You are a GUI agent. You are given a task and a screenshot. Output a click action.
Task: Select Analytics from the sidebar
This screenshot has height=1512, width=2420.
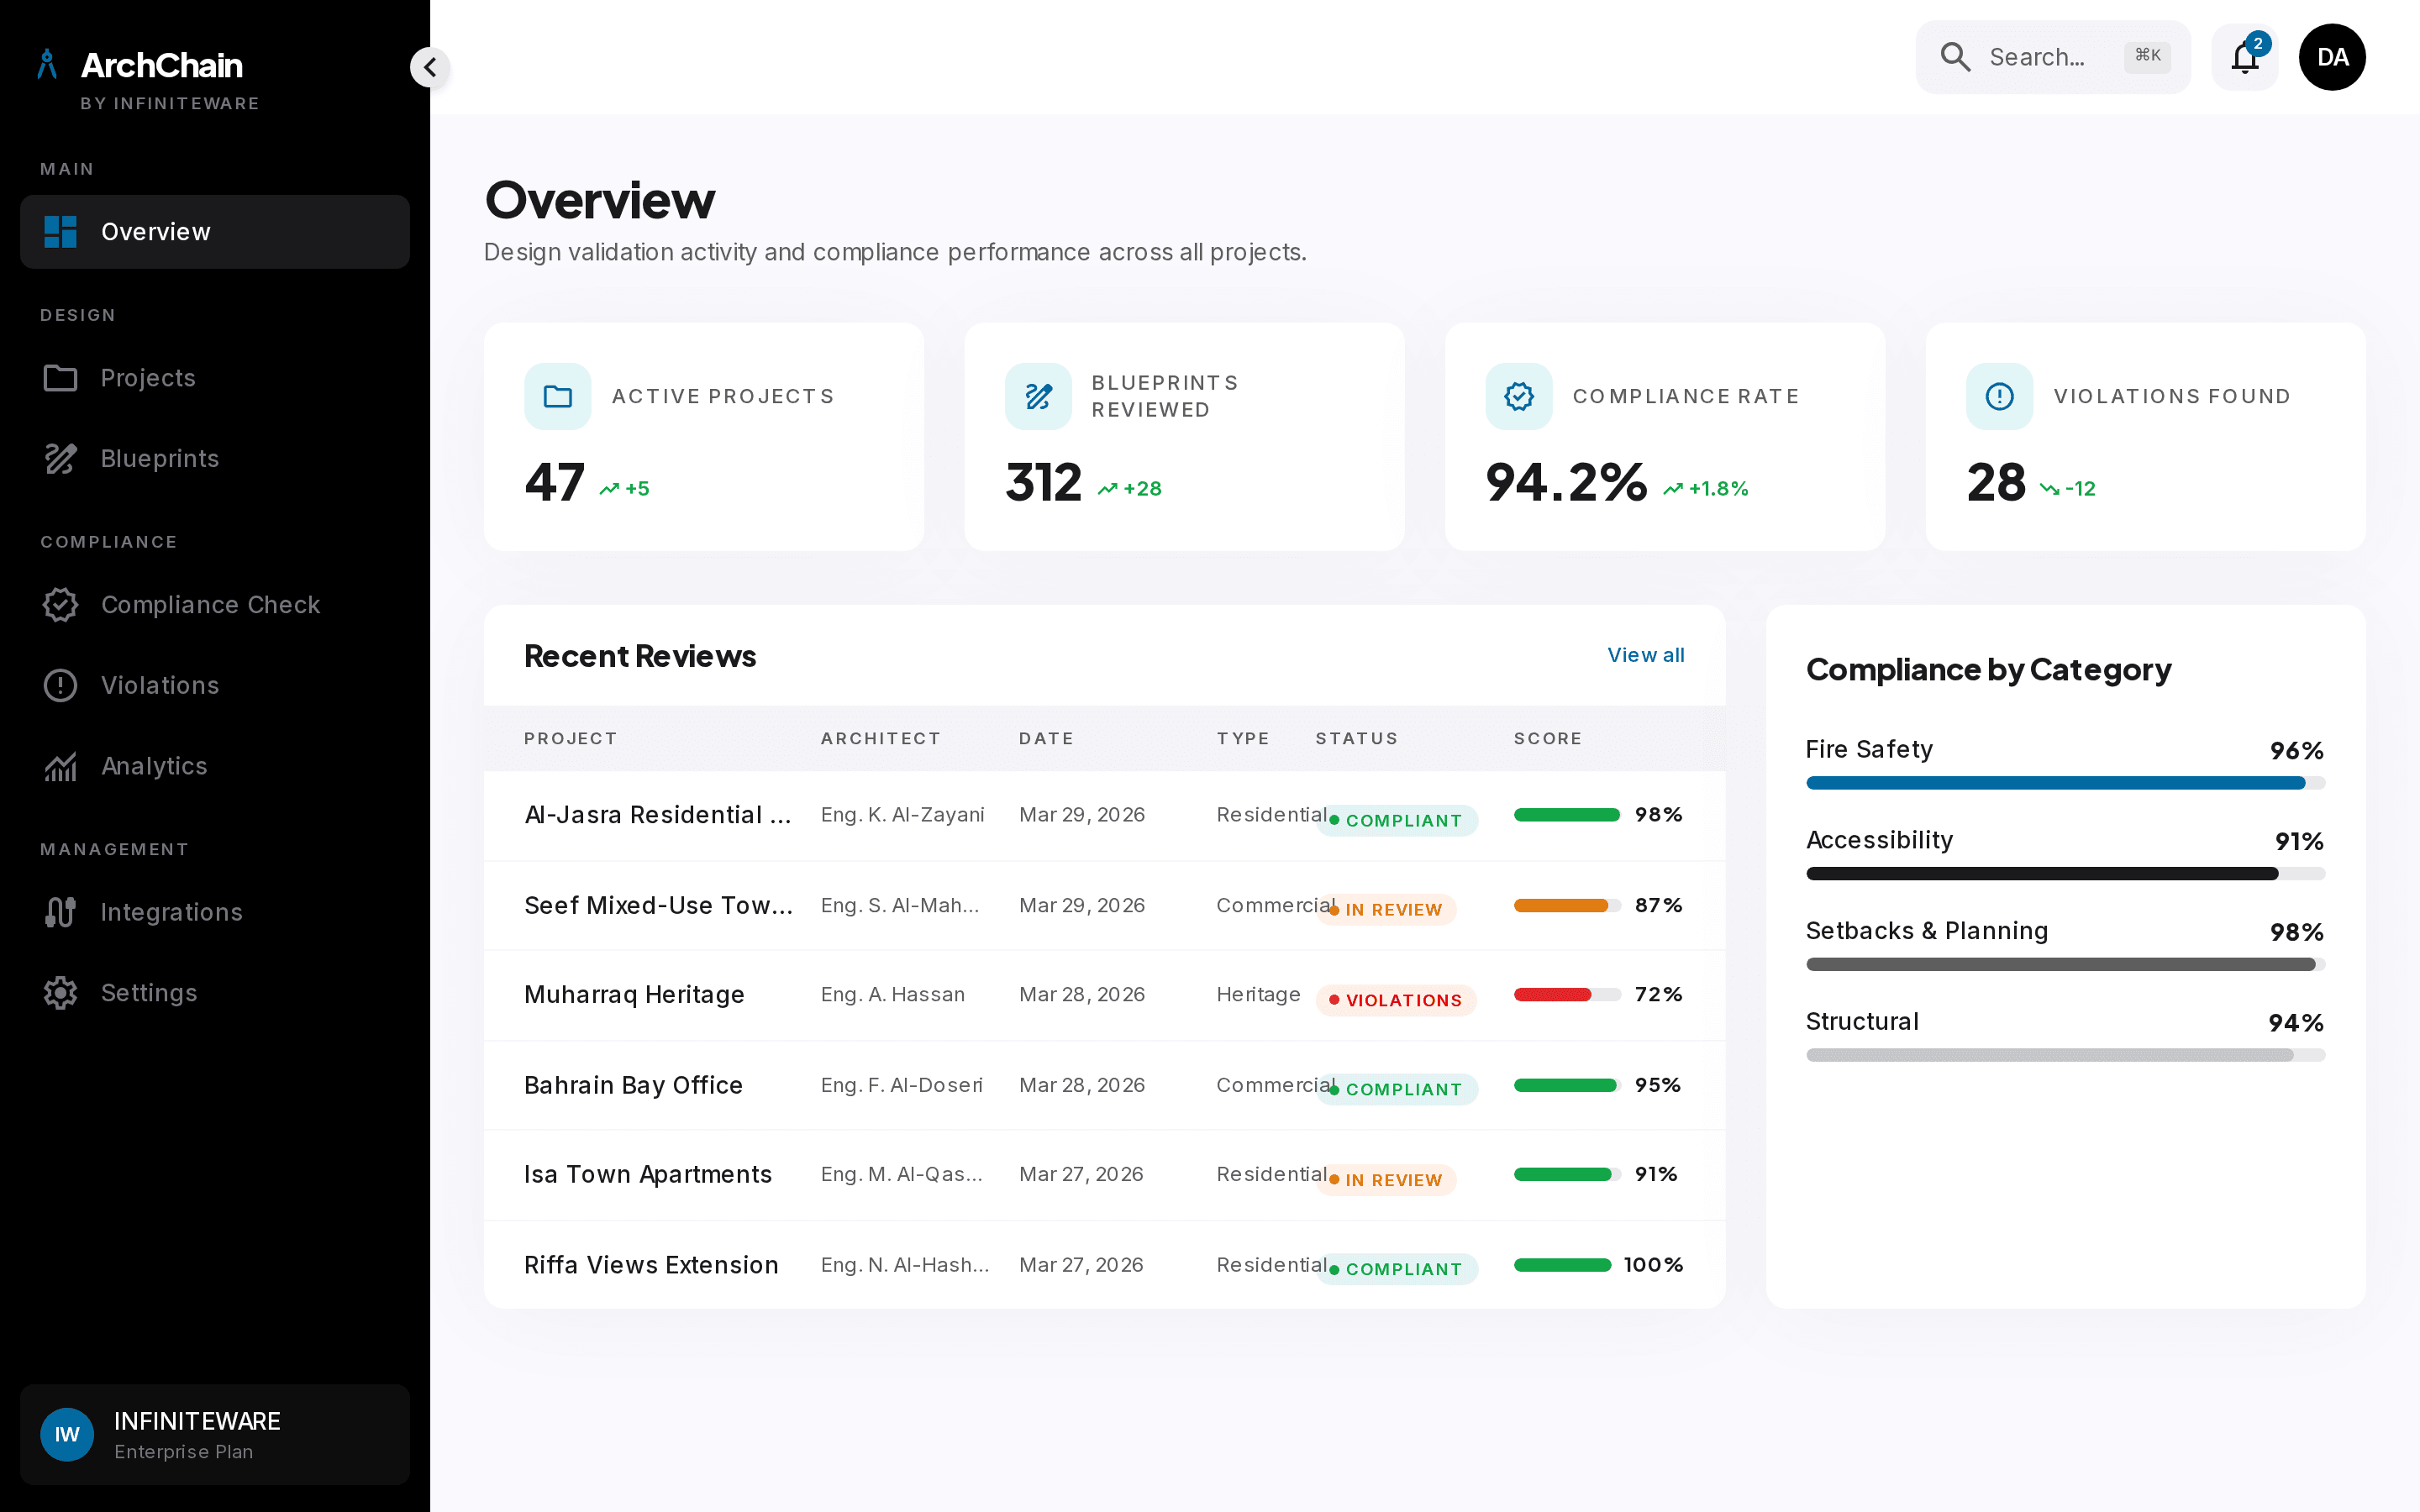pyautogui.click(x=215, y=767)
